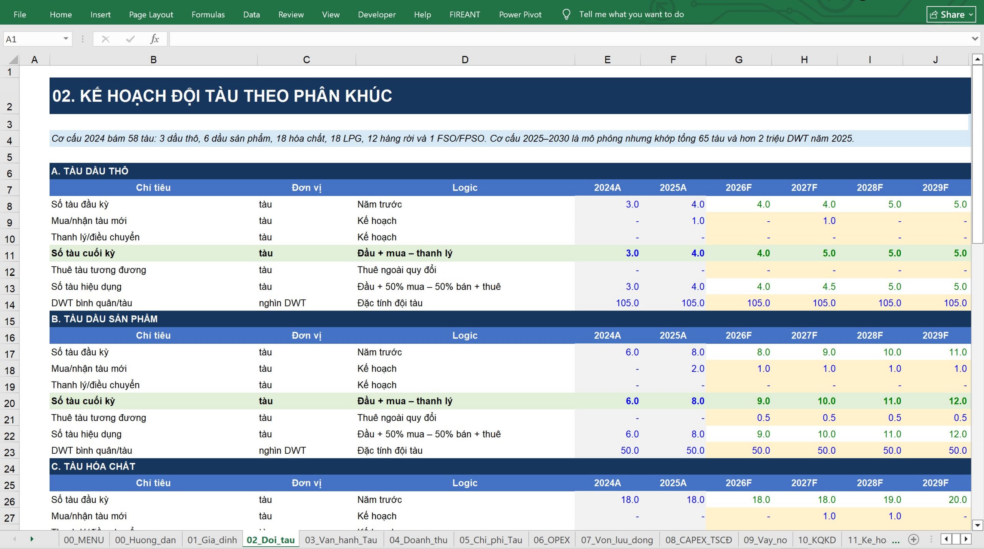
Task: Click the vertical scrollbar thumb
Action: [977, 154]
